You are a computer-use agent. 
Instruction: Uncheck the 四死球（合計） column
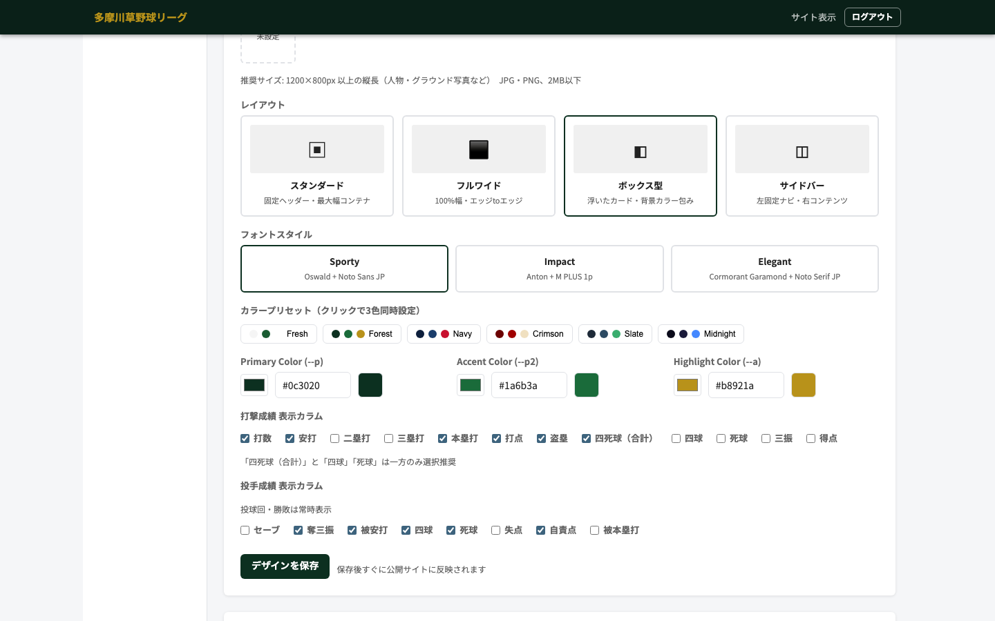(x=586, y=439)
